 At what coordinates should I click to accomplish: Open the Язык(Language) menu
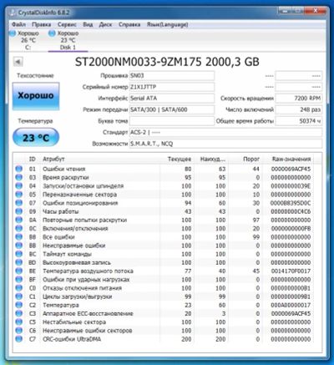tap(167, 24)
